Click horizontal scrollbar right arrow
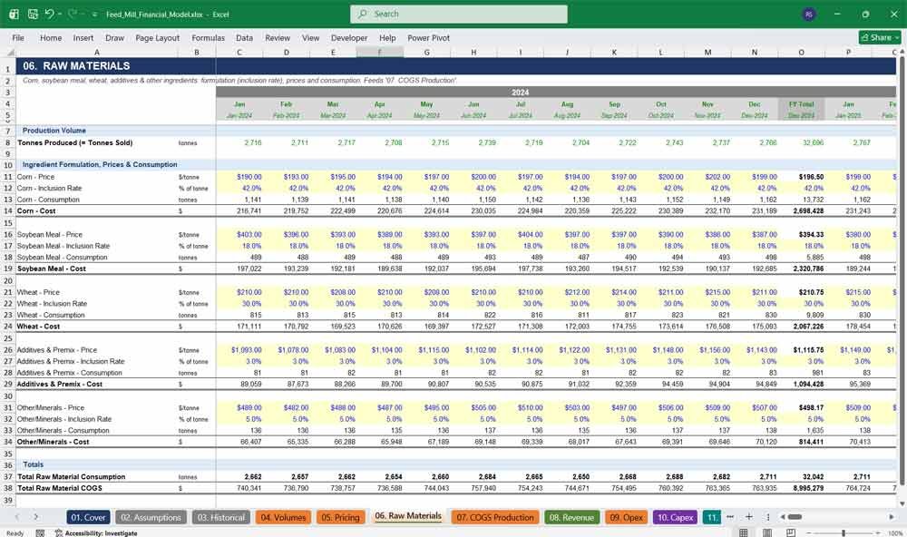This screenshot has width=907, height=537. click(892, 517)
